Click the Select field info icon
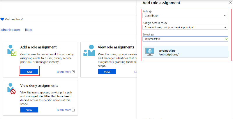The height and width of the screenshot is (119, 233). 152,35
